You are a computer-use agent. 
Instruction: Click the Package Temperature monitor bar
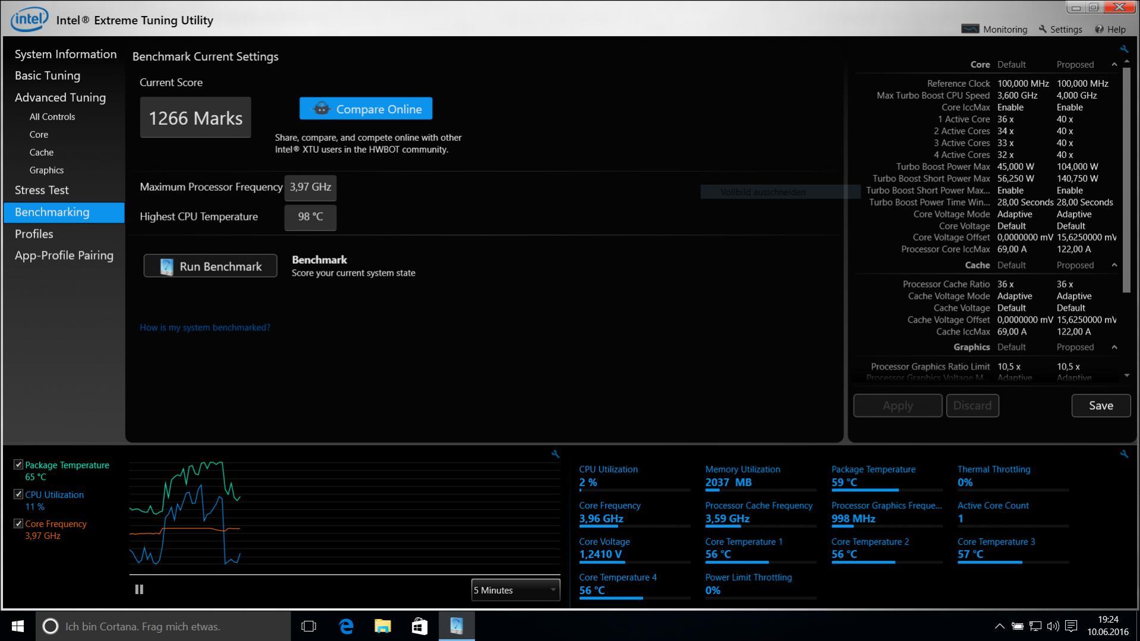click(x=887, y=490)
